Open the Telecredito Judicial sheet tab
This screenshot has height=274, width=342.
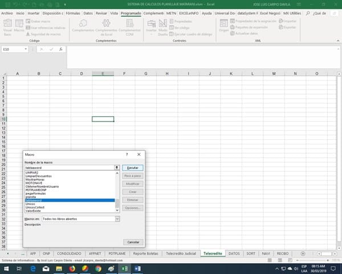pyautogui.click(x=181, y=253)
